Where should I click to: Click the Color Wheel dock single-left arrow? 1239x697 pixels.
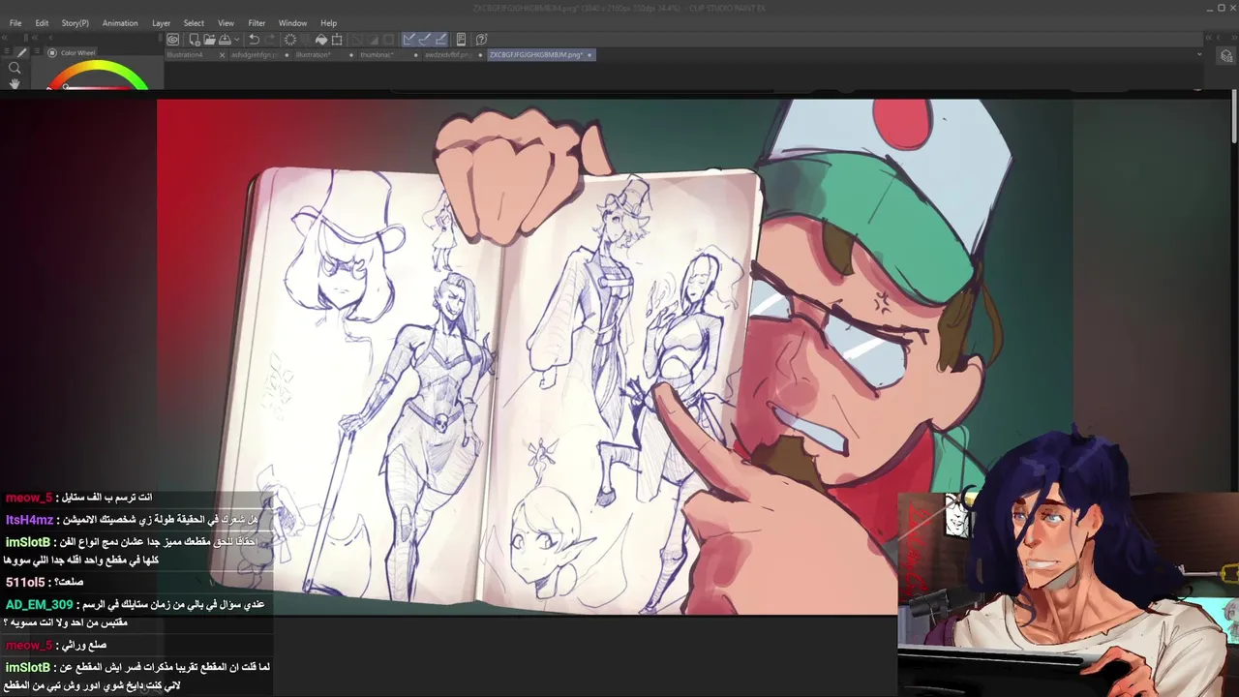[x=50, y=38]
